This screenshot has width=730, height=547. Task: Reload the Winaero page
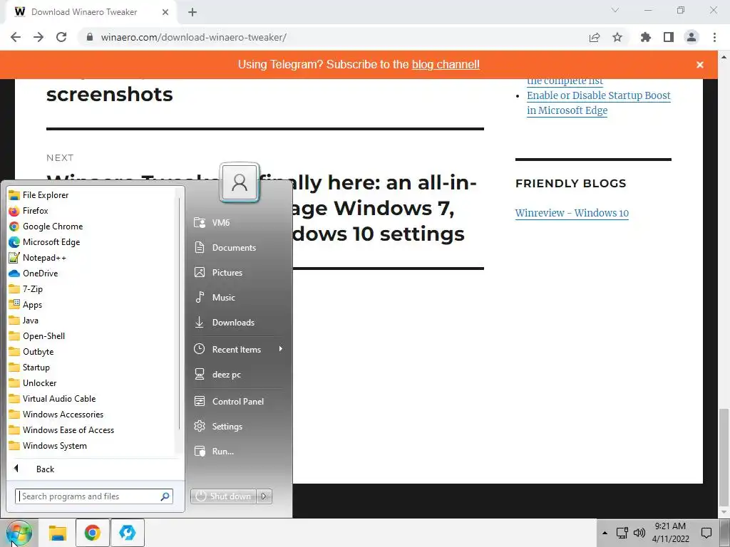point(61,37)
